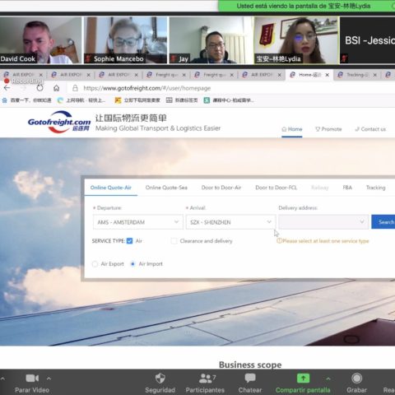Open the Chatear speech bubble icon
This screenshot has height=395, width=395.
point(250,378)
